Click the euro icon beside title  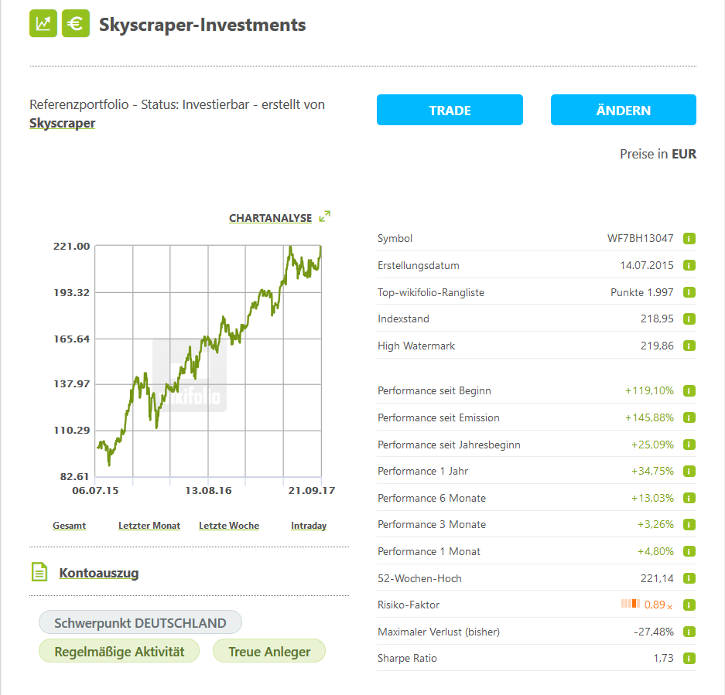(x=76, y=24)
